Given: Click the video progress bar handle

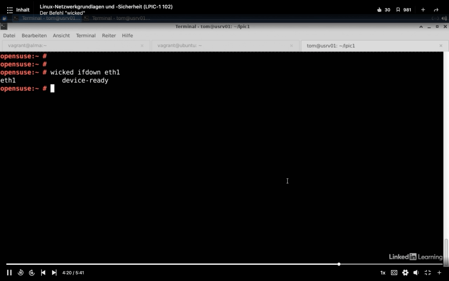Looking at the screenshot, I should [339, 264].
